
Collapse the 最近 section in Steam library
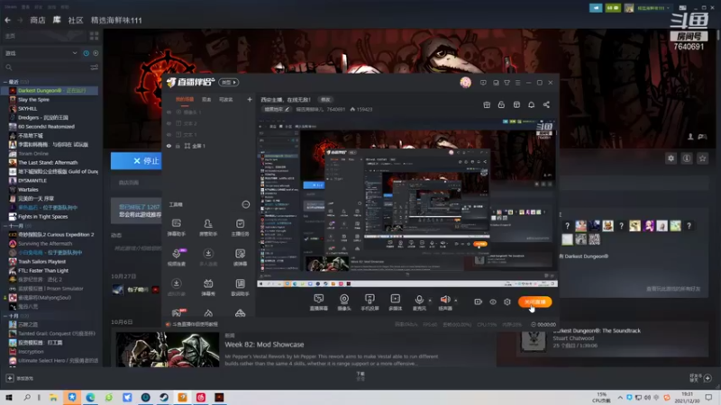click(x=5, y=82)
